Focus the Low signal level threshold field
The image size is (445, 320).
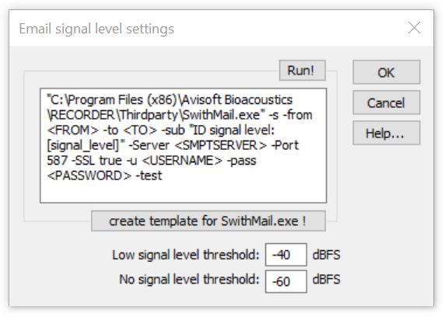[x=286, y=255]
